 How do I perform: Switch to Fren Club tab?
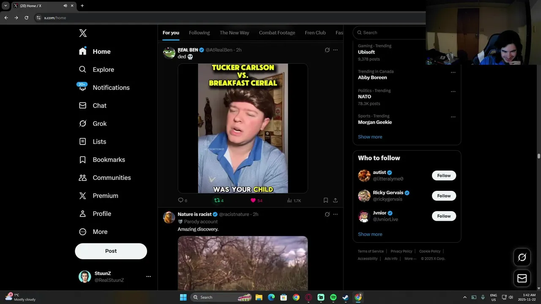click(315, 33)
